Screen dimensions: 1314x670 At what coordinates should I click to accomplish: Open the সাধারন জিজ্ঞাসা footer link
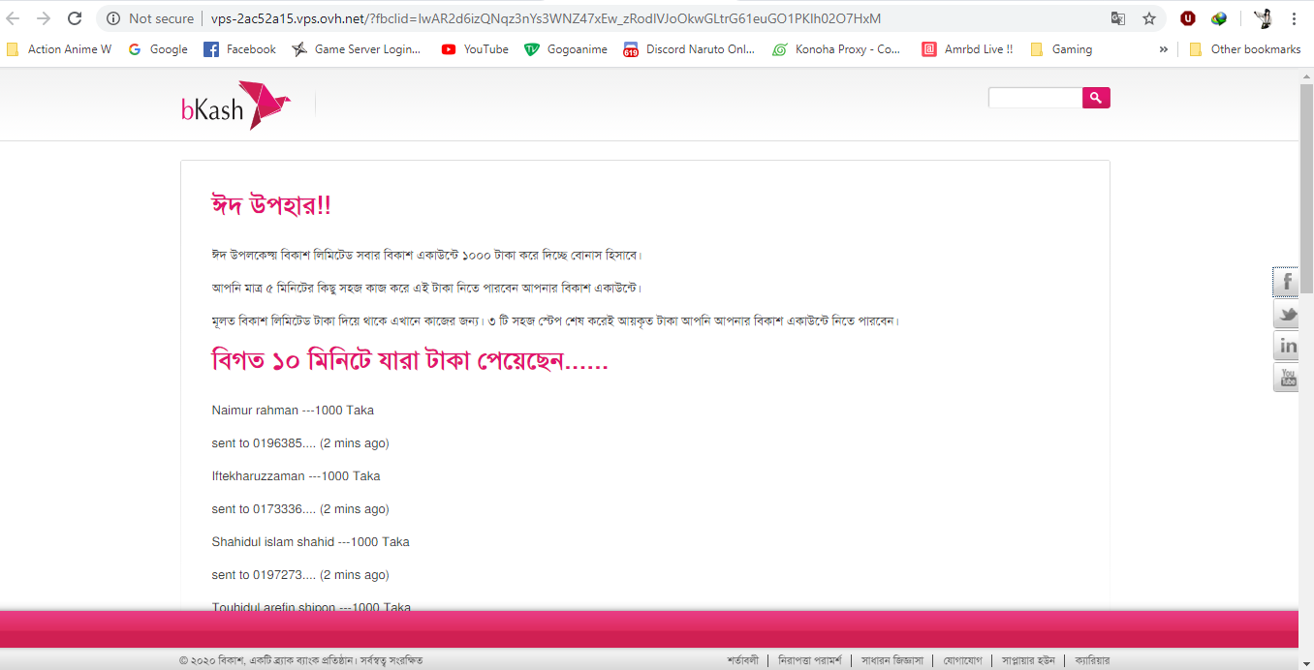892,660
